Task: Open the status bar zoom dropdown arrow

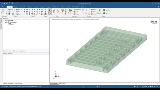Action: [152, 87]
